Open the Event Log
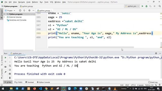Viewport: 162px width, 91px height. (153, 82)
